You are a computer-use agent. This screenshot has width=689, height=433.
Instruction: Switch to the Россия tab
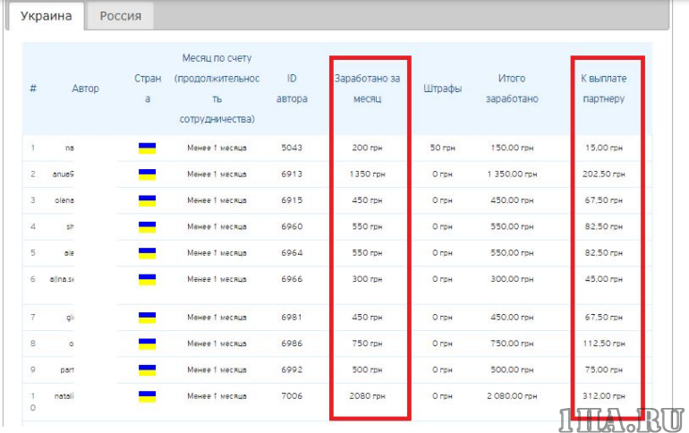pos(120,16)
